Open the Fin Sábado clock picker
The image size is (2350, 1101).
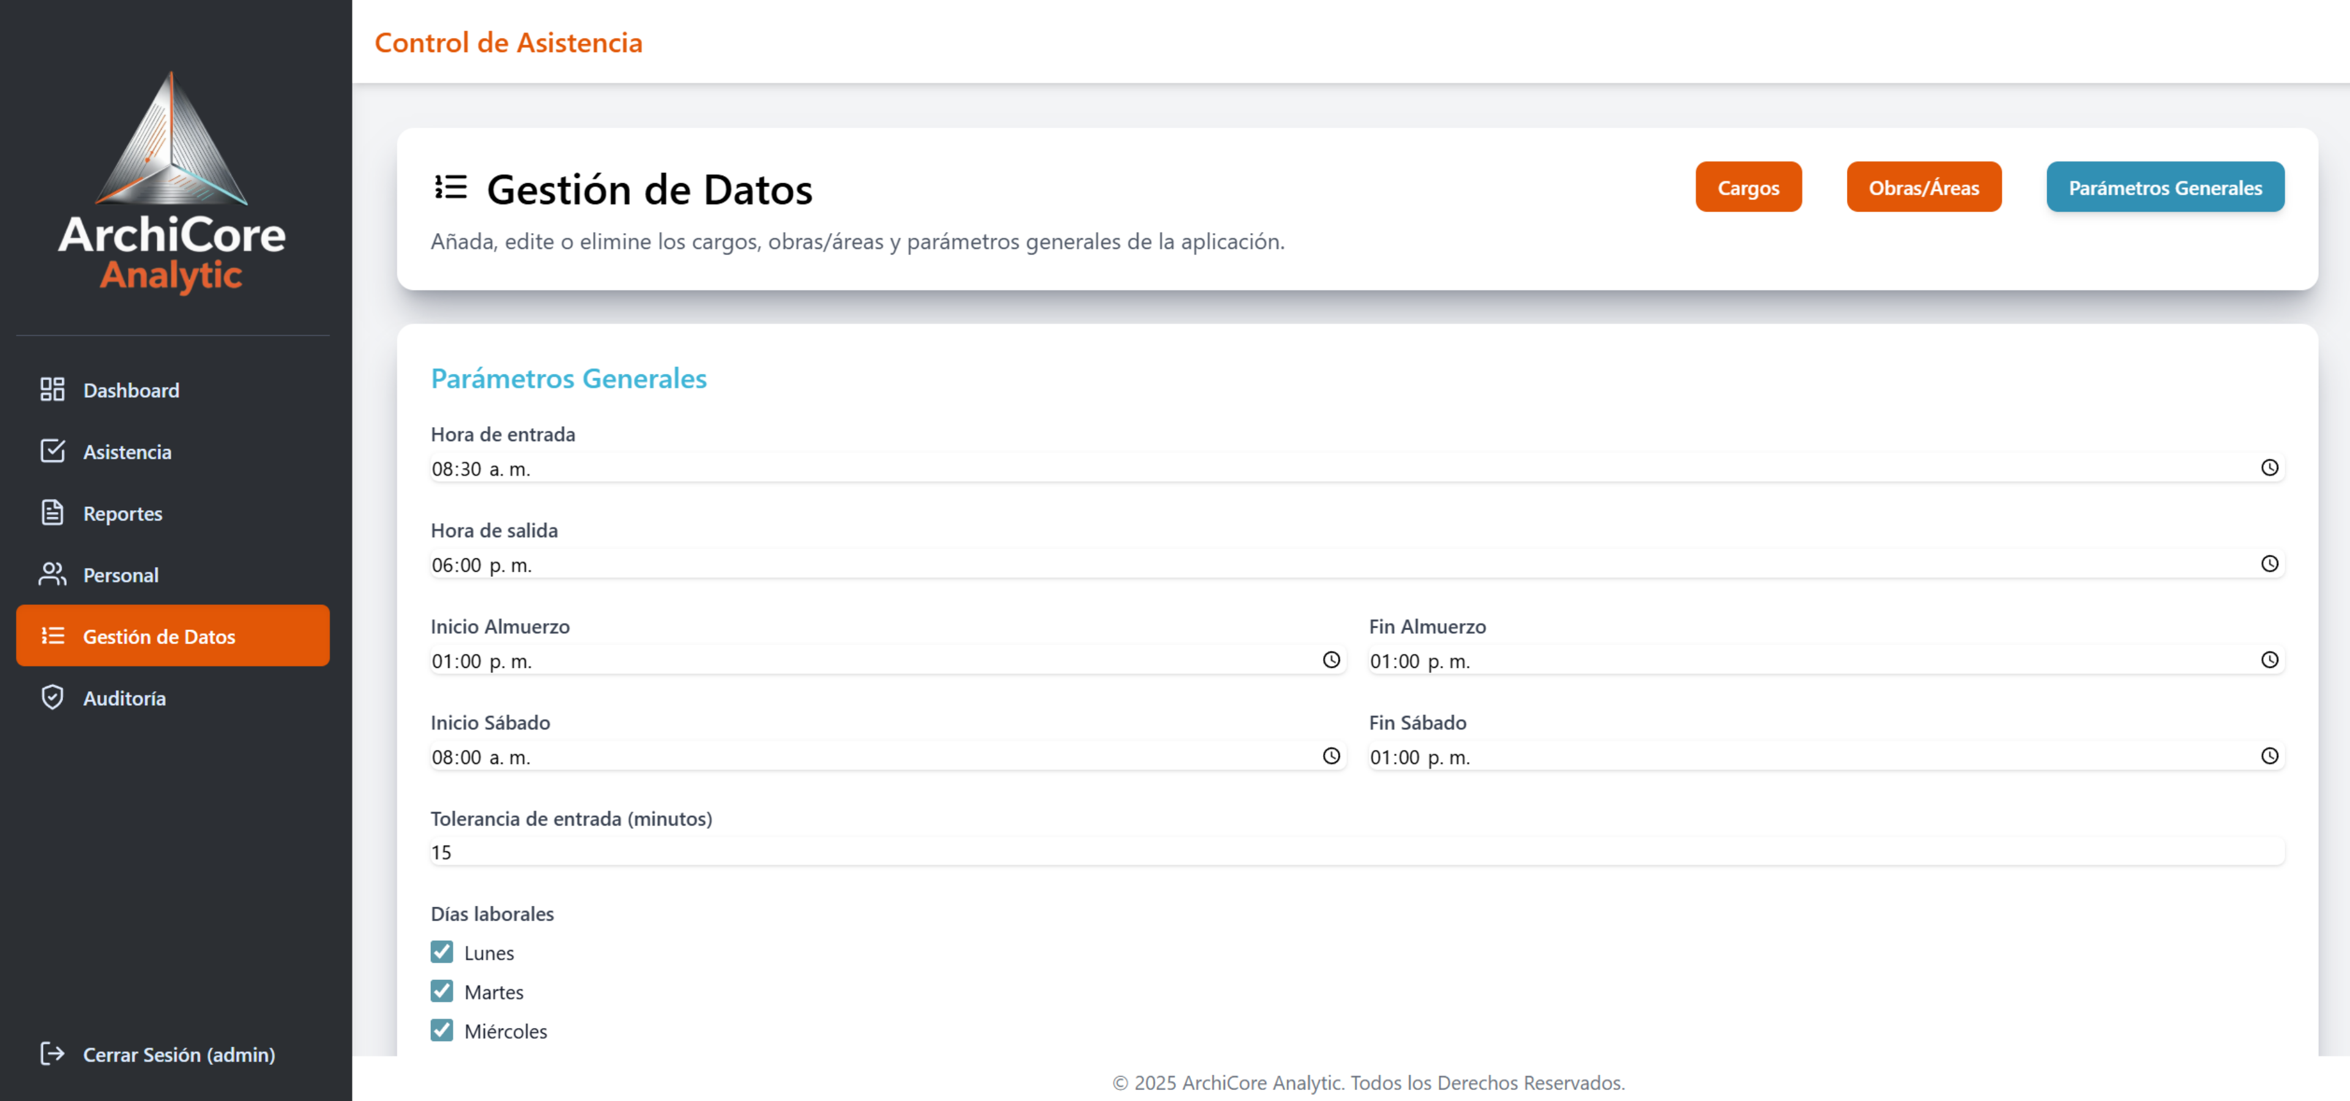(x=2270, y=757)
